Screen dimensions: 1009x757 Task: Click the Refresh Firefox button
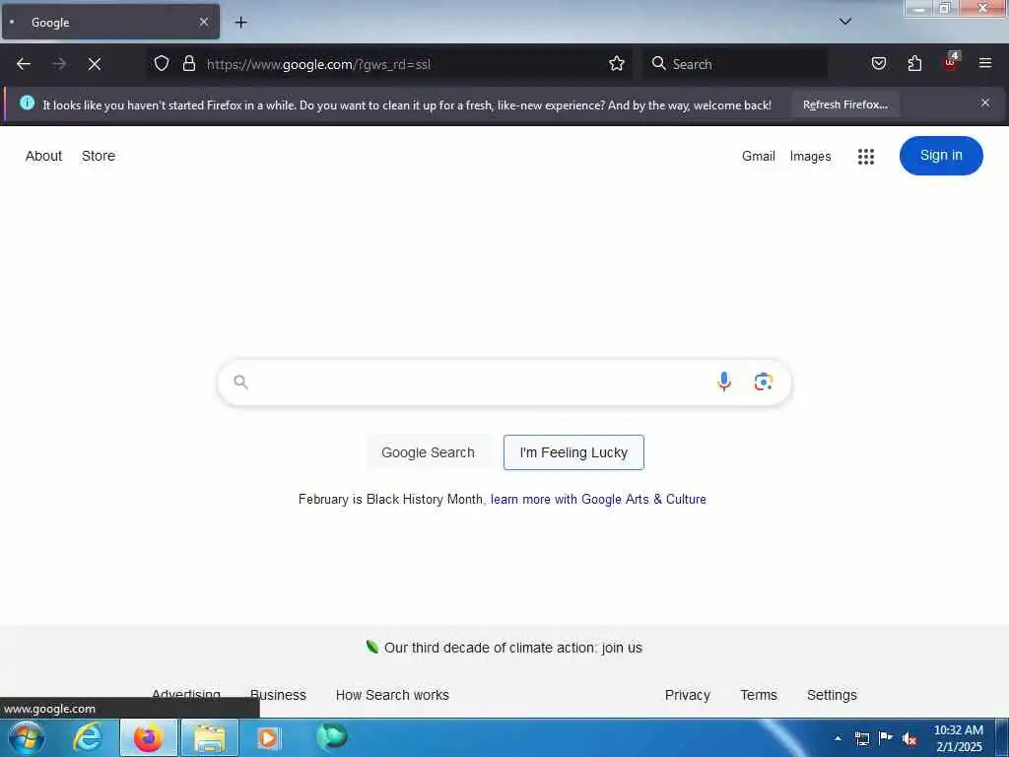(844, 104)
